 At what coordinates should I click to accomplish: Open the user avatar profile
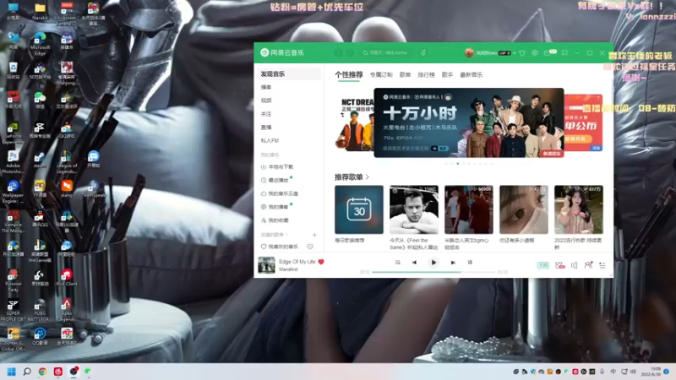tap(469, 52)
